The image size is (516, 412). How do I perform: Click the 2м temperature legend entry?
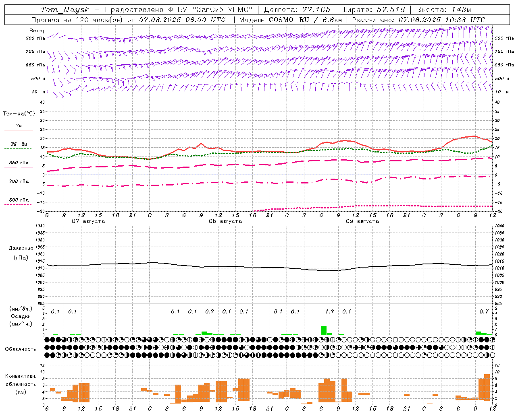point(19,126)
